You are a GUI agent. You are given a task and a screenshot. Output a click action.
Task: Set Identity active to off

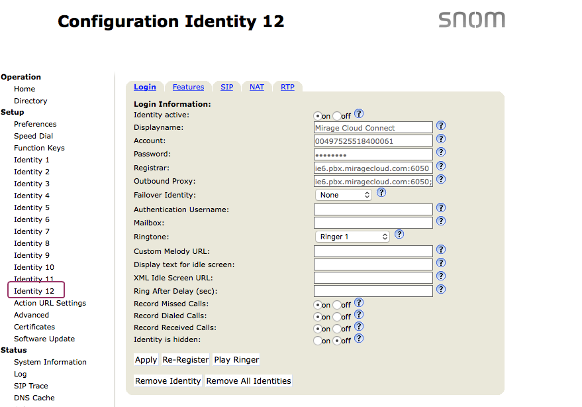click(x=336, y=116)
